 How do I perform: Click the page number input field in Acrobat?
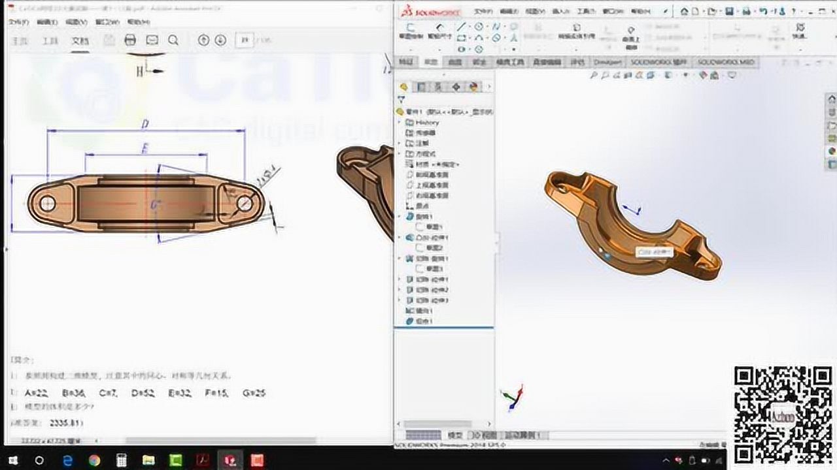pyautogui.click(x=245, y=40)
